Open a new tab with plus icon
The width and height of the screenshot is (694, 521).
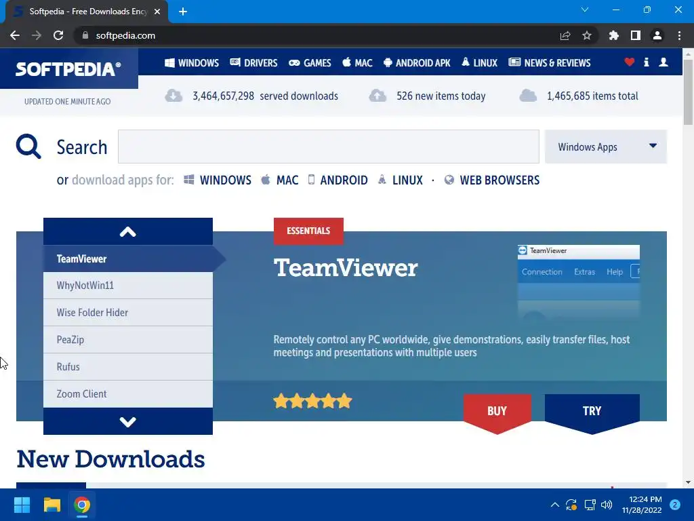pos(183,12)
